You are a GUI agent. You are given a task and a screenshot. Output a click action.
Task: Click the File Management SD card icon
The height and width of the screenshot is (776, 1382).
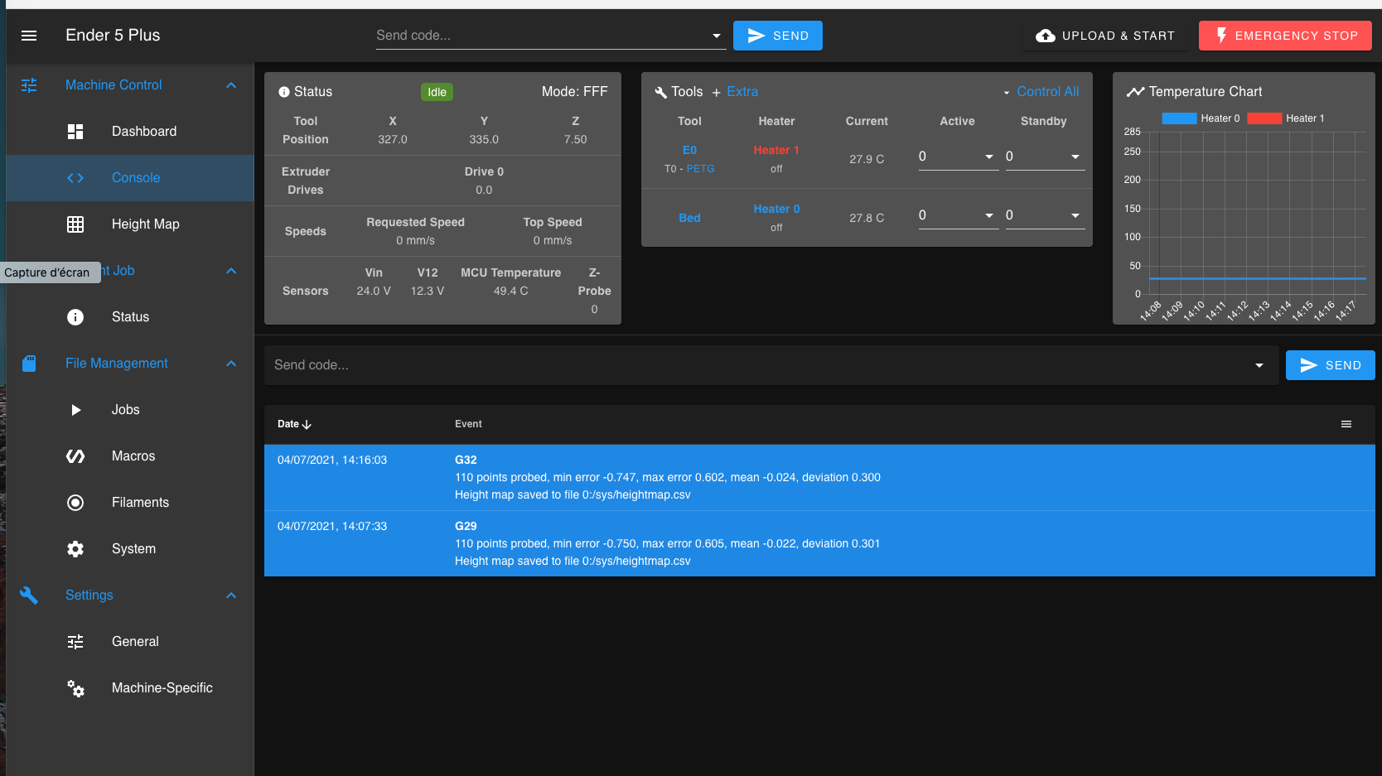[x=29, y=364]
